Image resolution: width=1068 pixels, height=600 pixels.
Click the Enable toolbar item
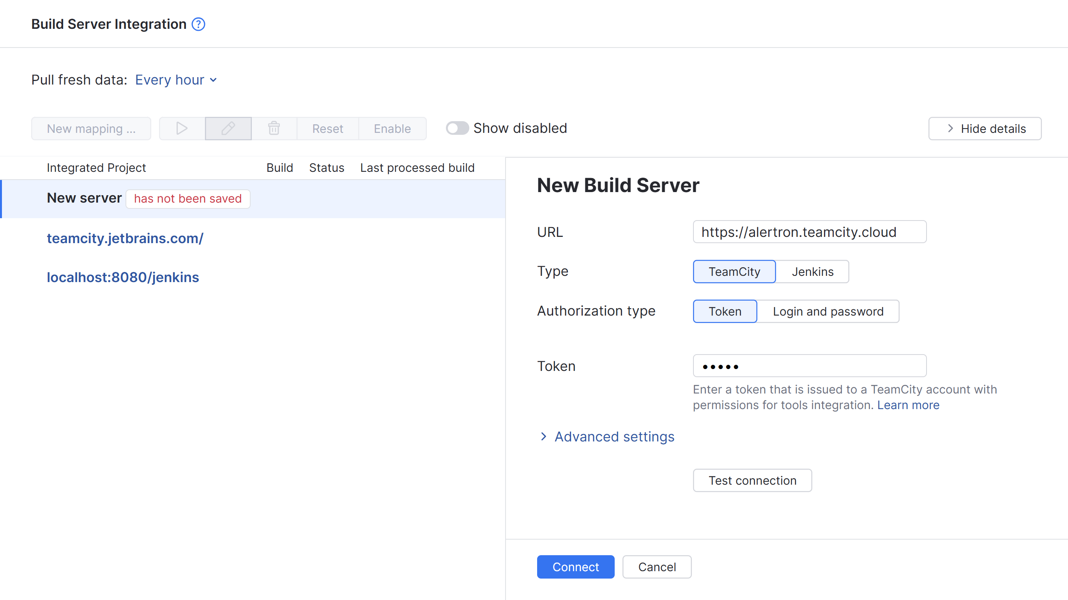392,129
